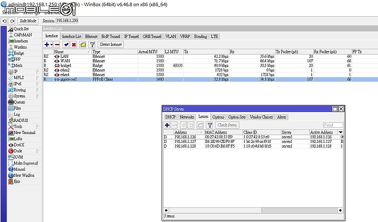Expand the MPLS submenu arrow
The width and height of the screenshot is (378, 222).
point(38,77)
